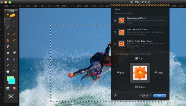Select the orange Brush tool
Viewport: 186px width, 106px height.
tap(14, 40)
